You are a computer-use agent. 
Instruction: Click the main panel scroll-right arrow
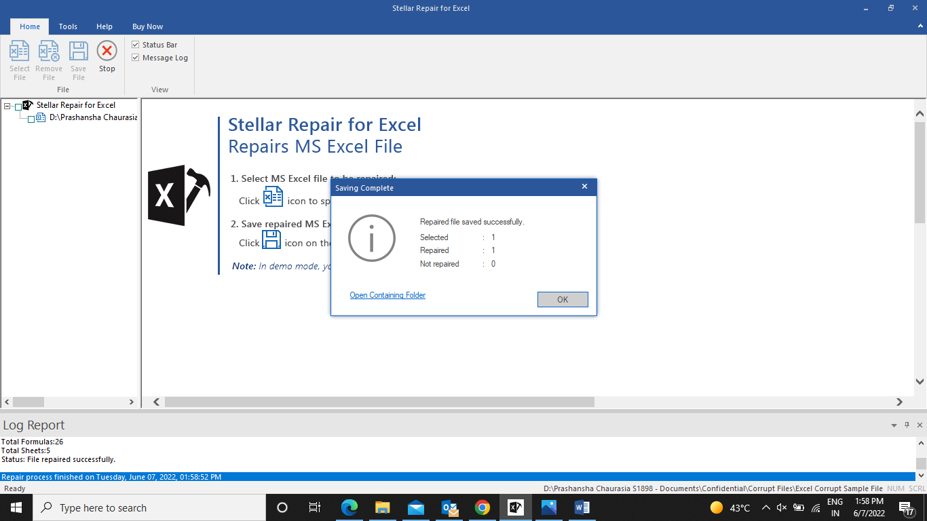point(899,402)
